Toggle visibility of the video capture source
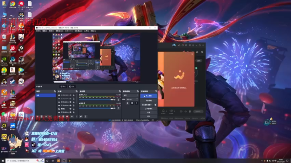The width and height of the screenshot is (291, 163). pos(70,95)
